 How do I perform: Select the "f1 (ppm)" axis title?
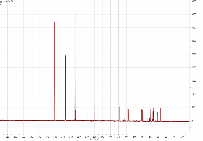coord(94,139)
